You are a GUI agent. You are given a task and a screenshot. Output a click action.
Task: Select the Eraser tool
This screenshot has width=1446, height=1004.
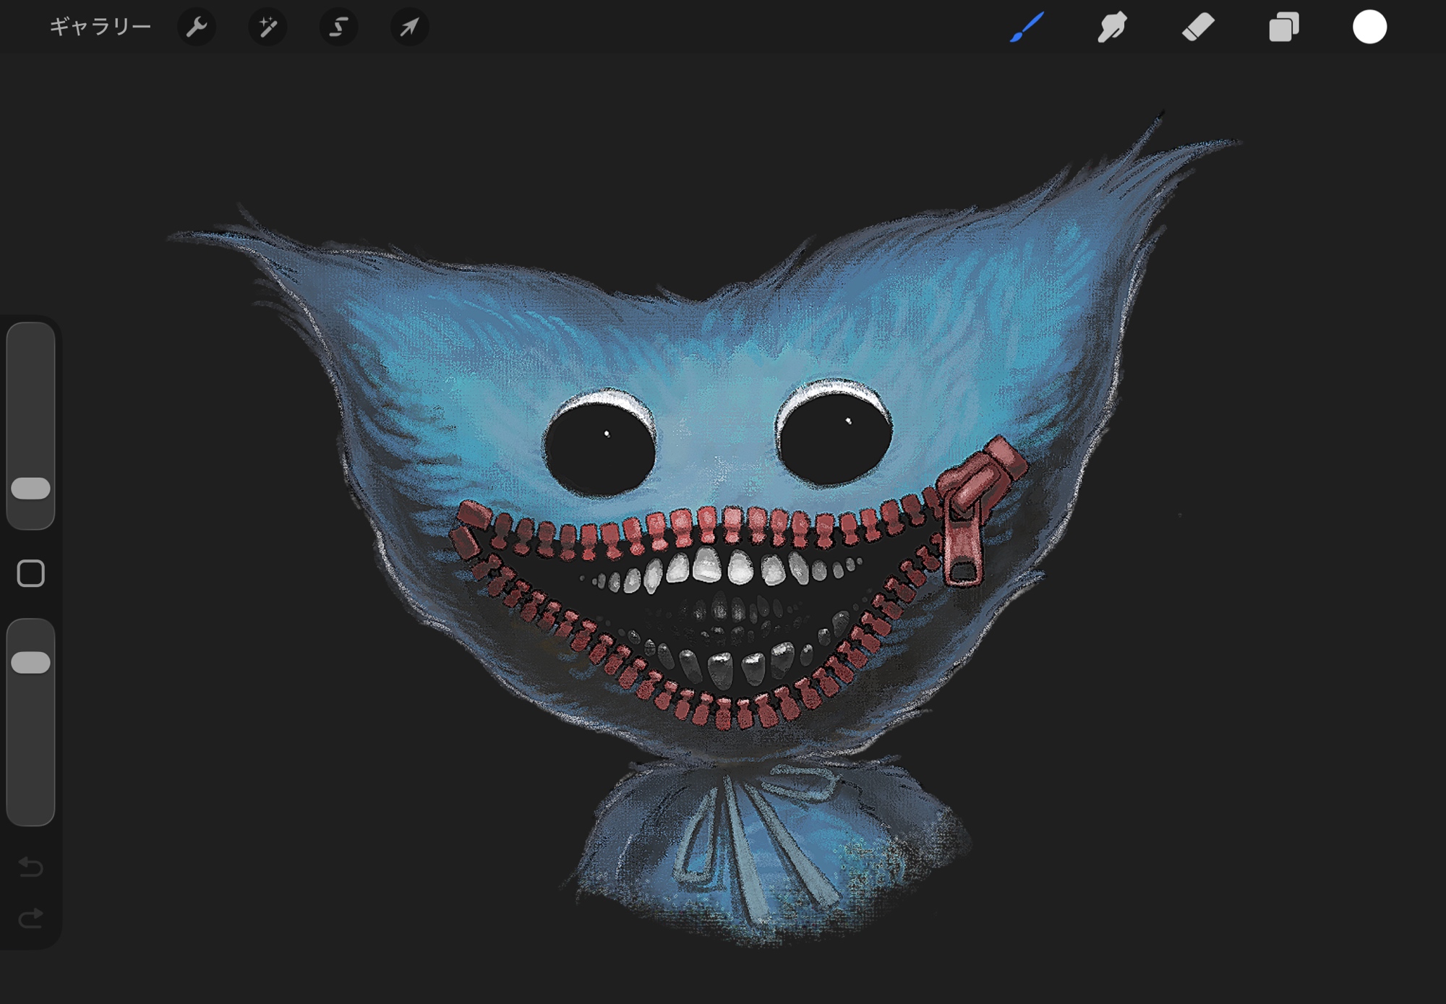coord(1198,27)
